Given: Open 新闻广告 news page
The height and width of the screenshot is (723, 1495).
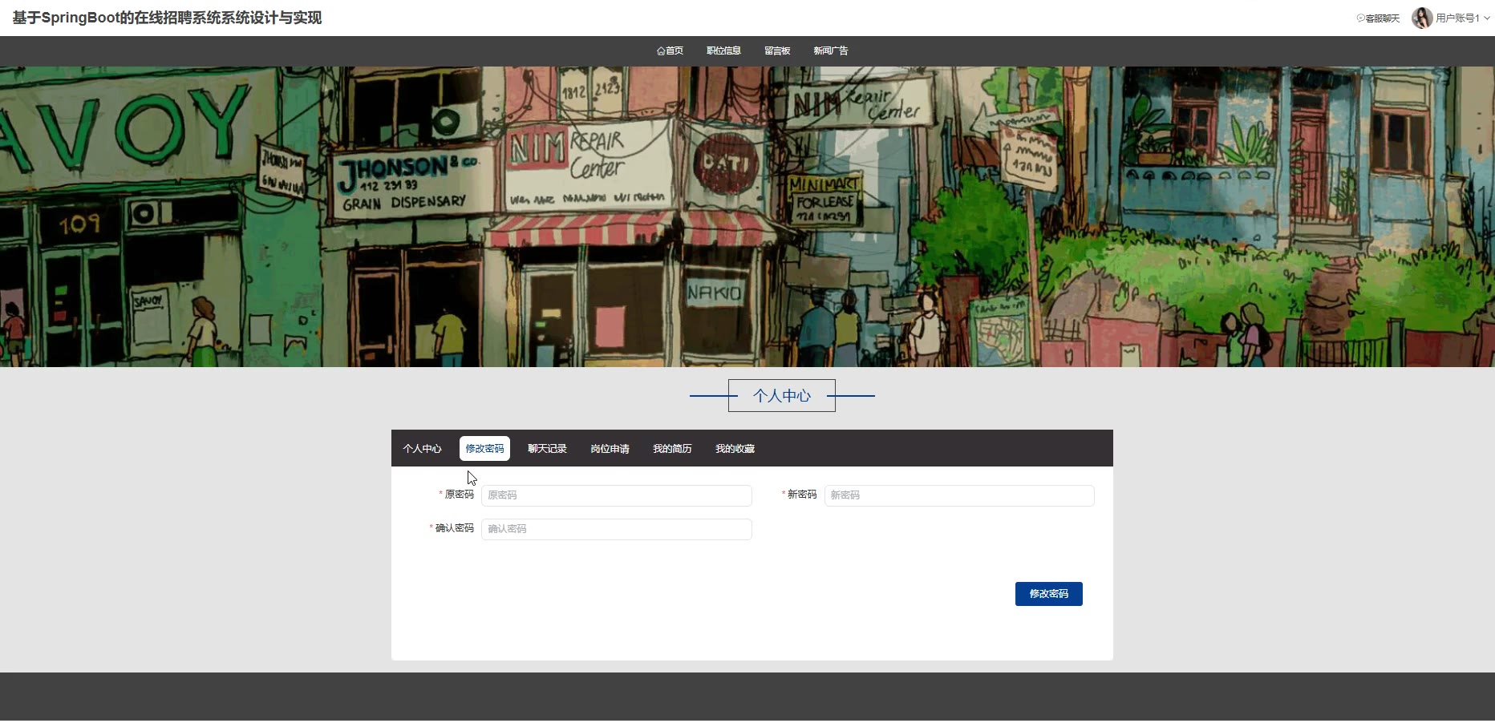Looking at the screenshot, I should pyautogui.click(x=831, y=51).
